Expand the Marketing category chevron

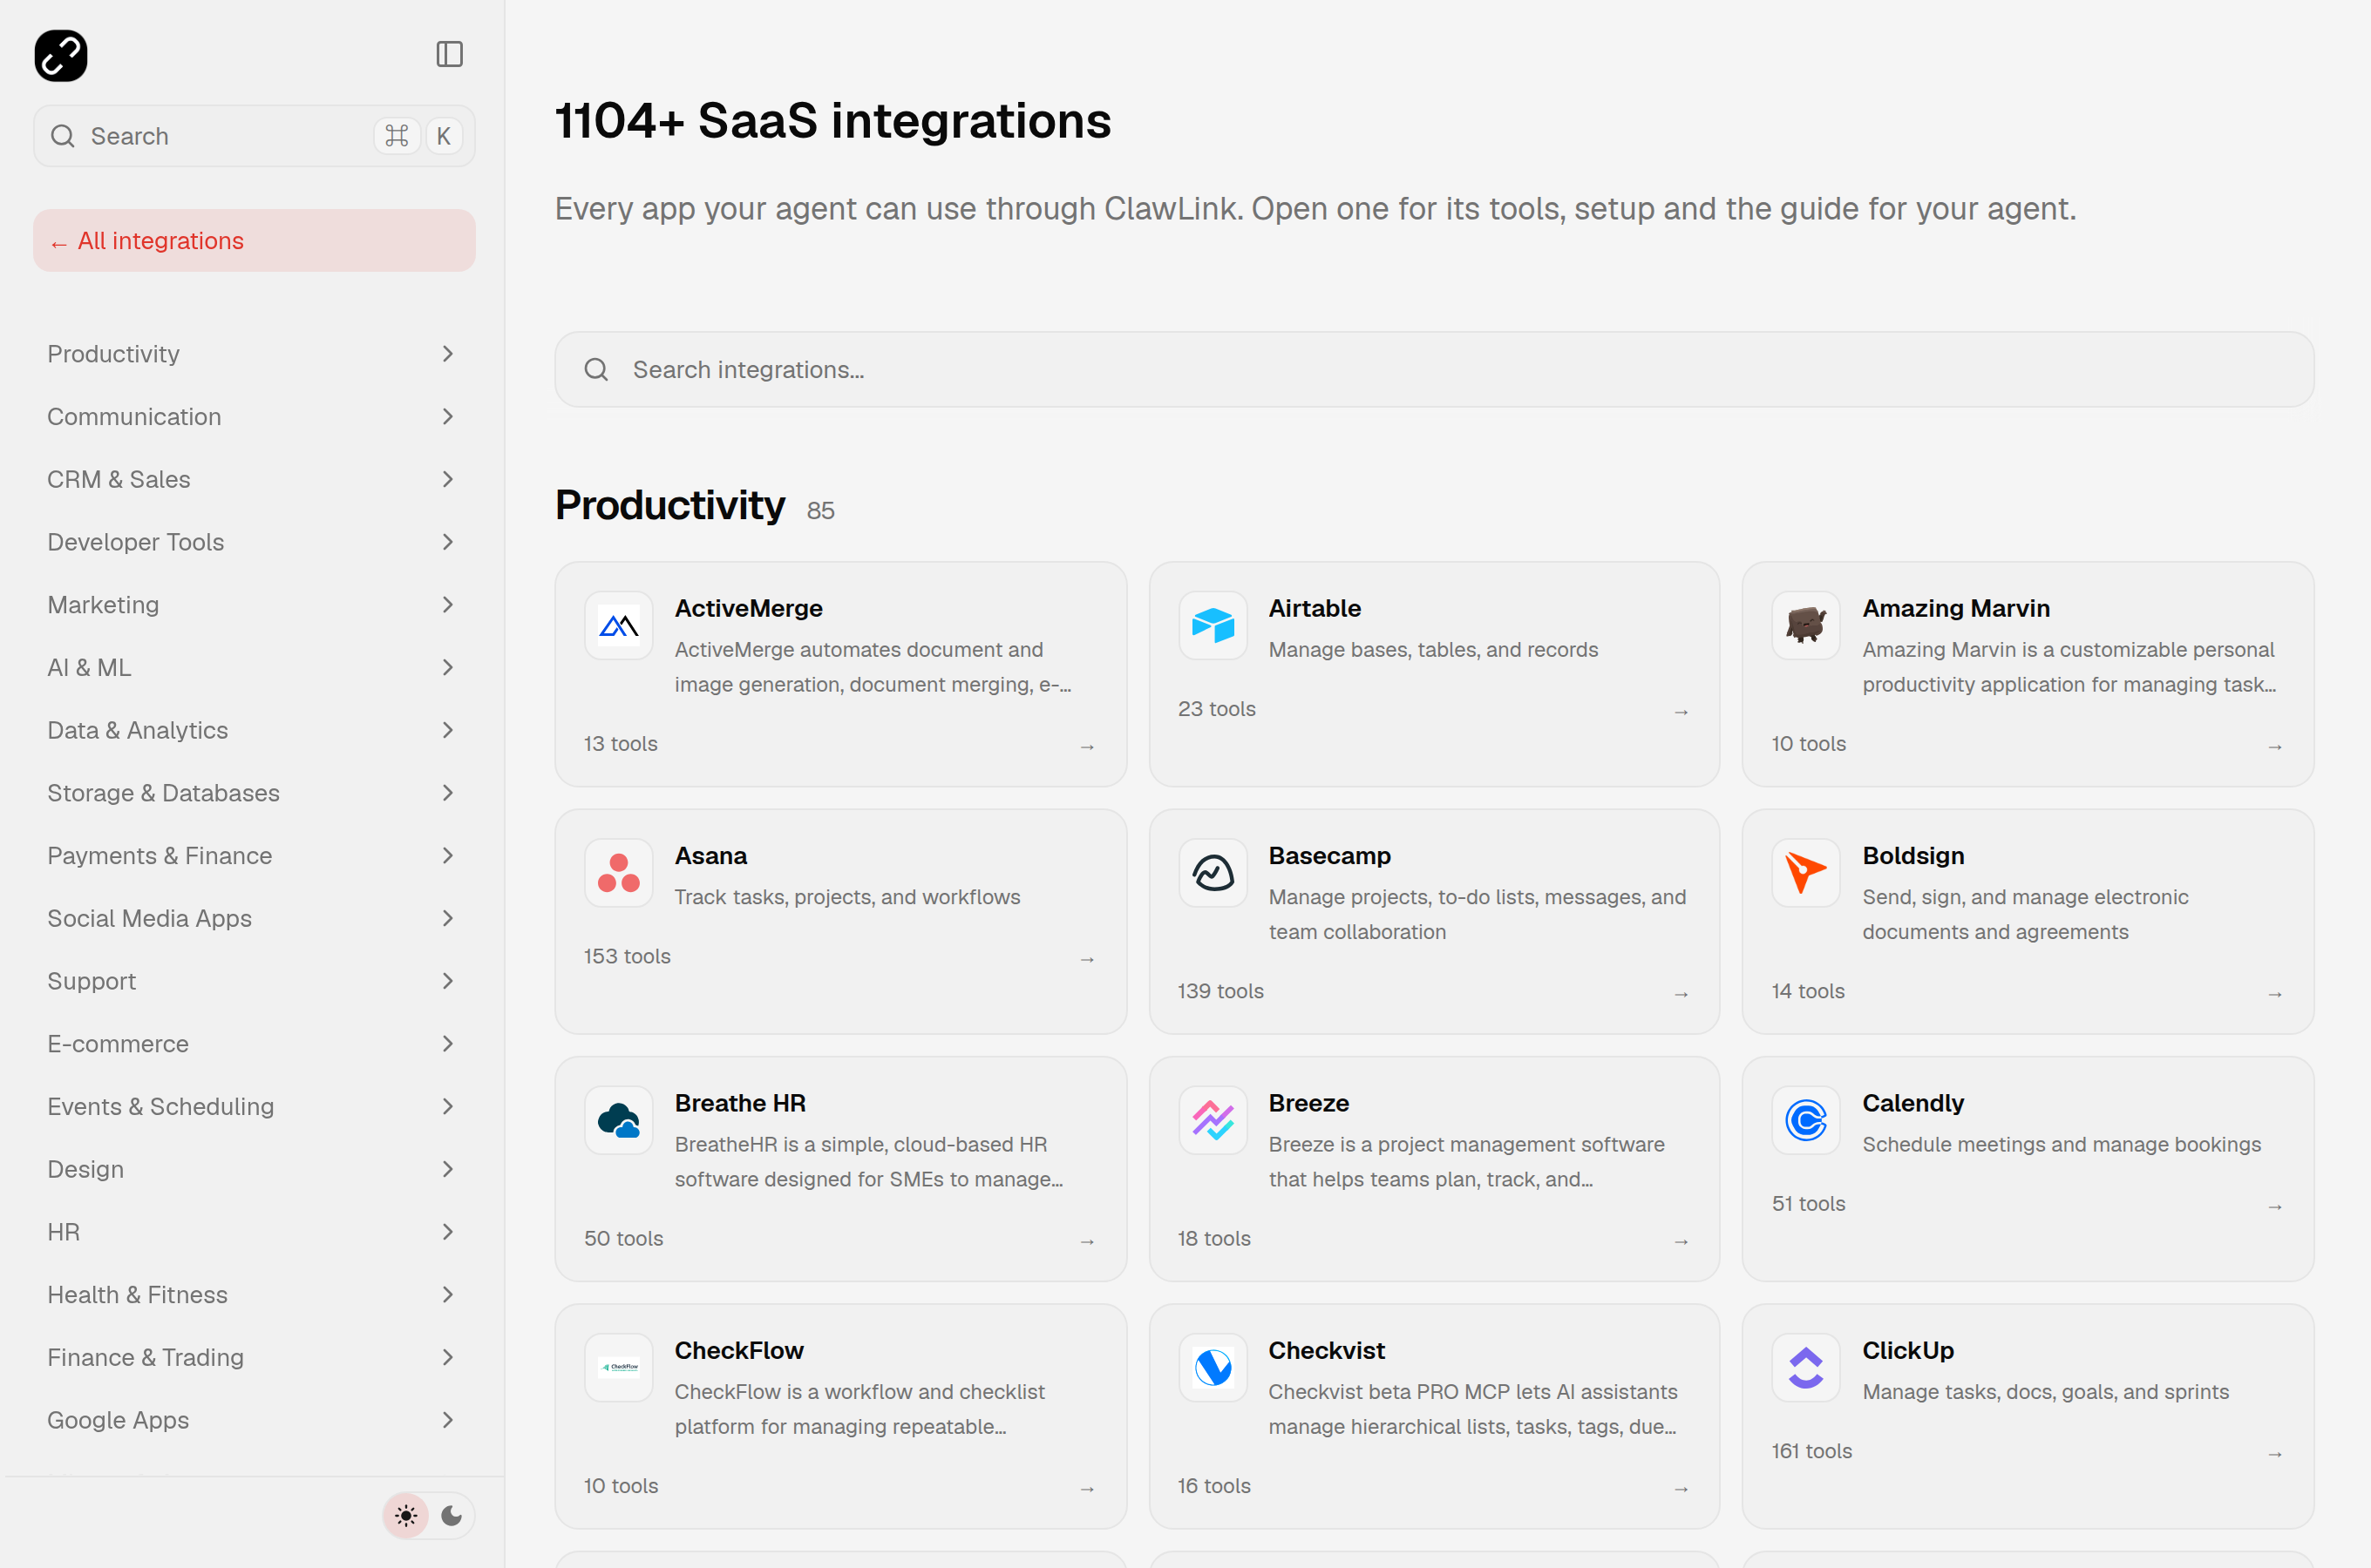pos(447,605)
